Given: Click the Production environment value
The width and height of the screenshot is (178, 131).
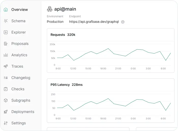Looking at the screenshot, I should point(55,22).
